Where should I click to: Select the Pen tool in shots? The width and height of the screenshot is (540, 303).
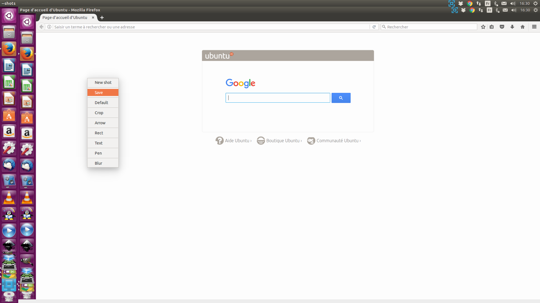coord(103,153)
